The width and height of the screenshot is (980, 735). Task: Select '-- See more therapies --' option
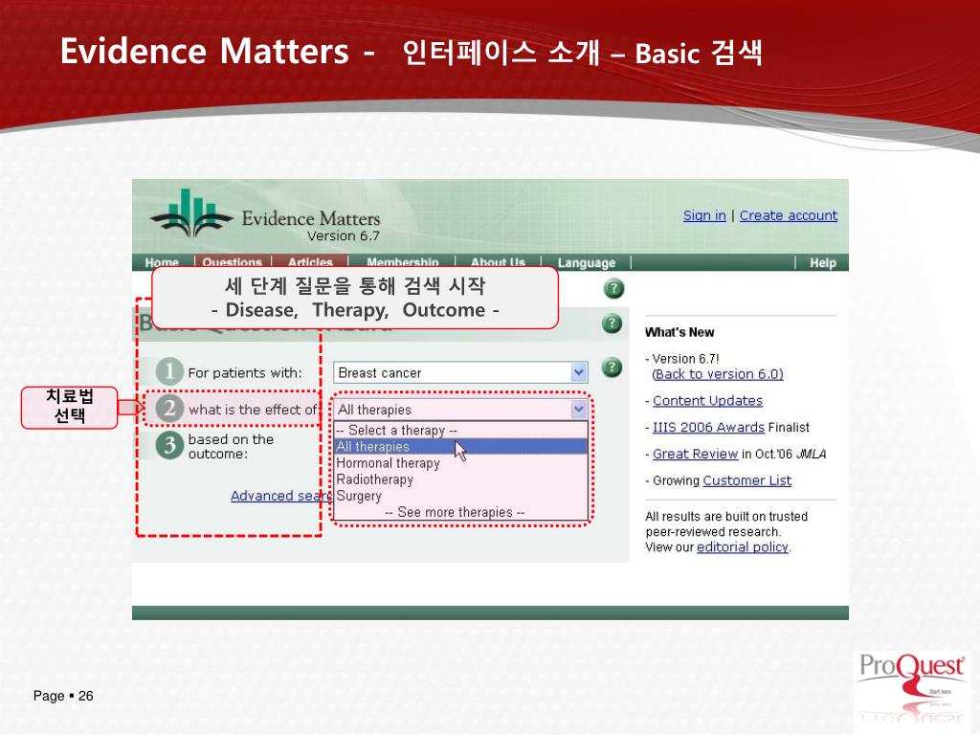(x=460, y=512)
